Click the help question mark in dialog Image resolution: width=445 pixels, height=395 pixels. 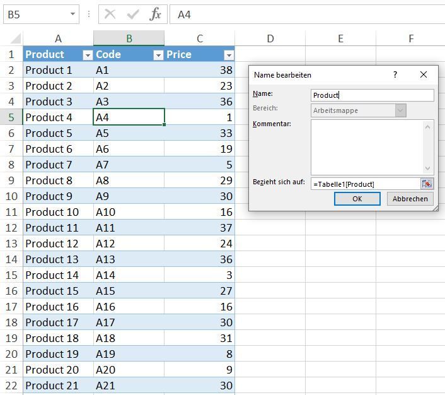[395, 74]
